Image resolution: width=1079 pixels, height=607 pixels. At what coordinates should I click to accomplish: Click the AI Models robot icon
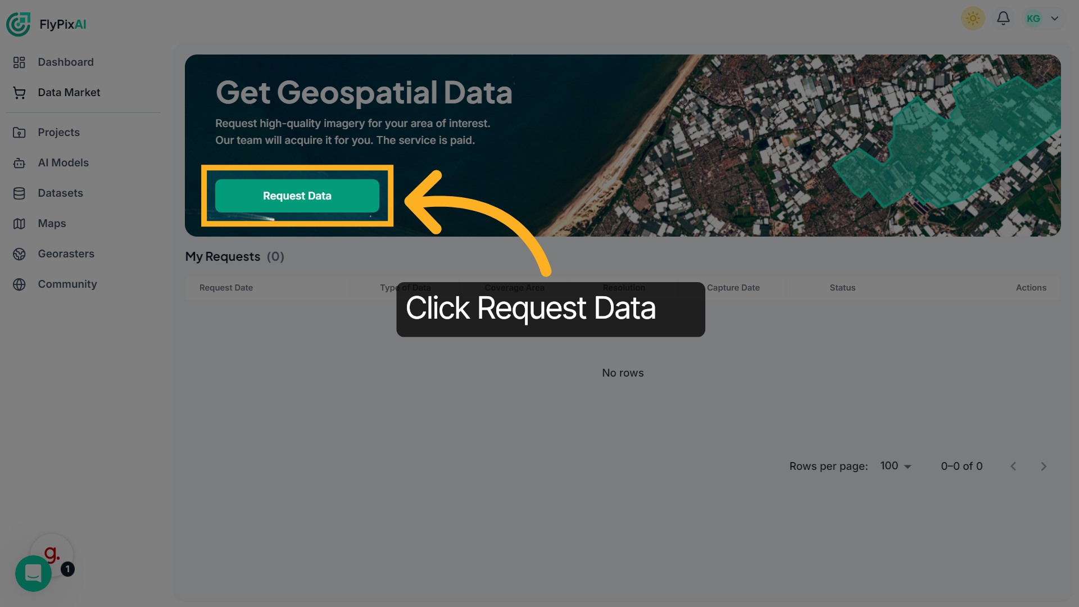19,163
